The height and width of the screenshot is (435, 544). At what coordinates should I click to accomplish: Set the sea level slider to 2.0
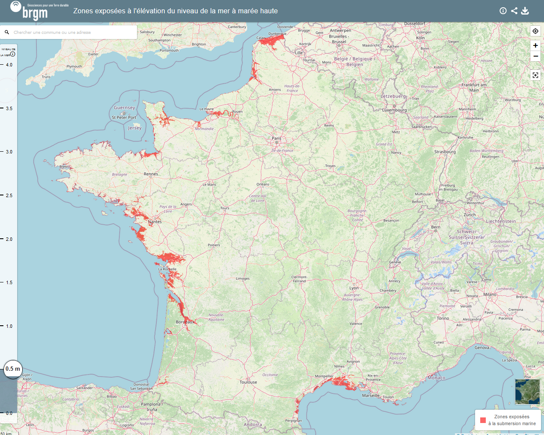(x=9, y=239)
